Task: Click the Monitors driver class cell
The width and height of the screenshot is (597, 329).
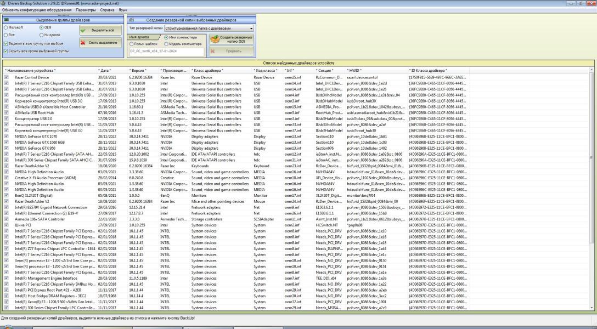Action: (199, 196)
